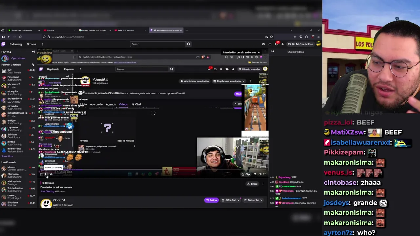
Task: Open the three-dot menu next to Browse
Action: coord(42,44)
